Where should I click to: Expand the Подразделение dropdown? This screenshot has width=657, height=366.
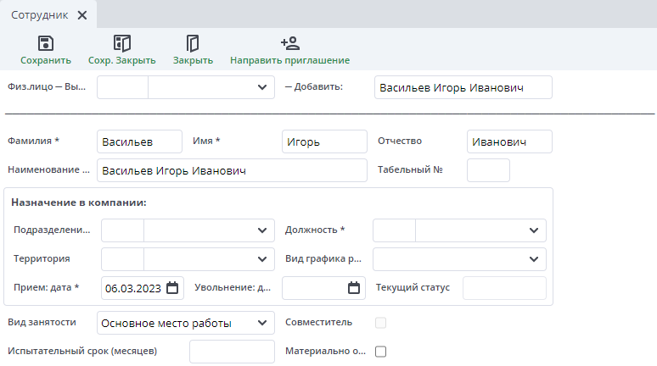point(261,230)
